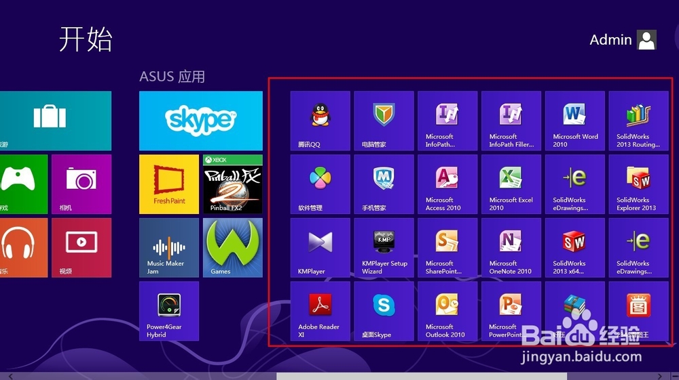Open the green W Games tile
Image resolution: width=679 pixels, height=380 pixels.
tap(232, 247)
